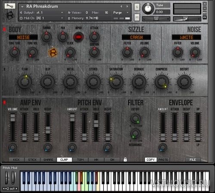
Task: Adjust the Blip knob
Action: [x=47, y=81]
